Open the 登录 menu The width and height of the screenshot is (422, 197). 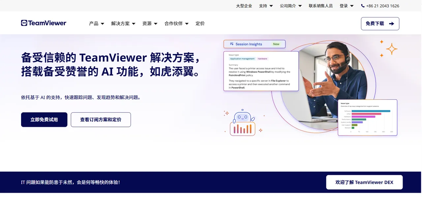pos(347,6)
